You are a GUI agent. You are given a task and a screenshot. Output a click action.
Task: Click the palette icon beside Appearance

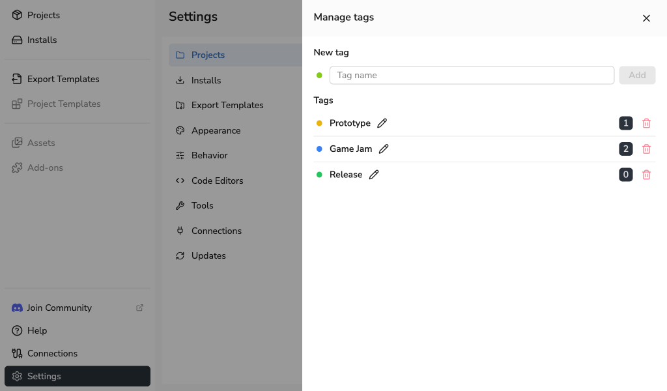tap(180, 130)
